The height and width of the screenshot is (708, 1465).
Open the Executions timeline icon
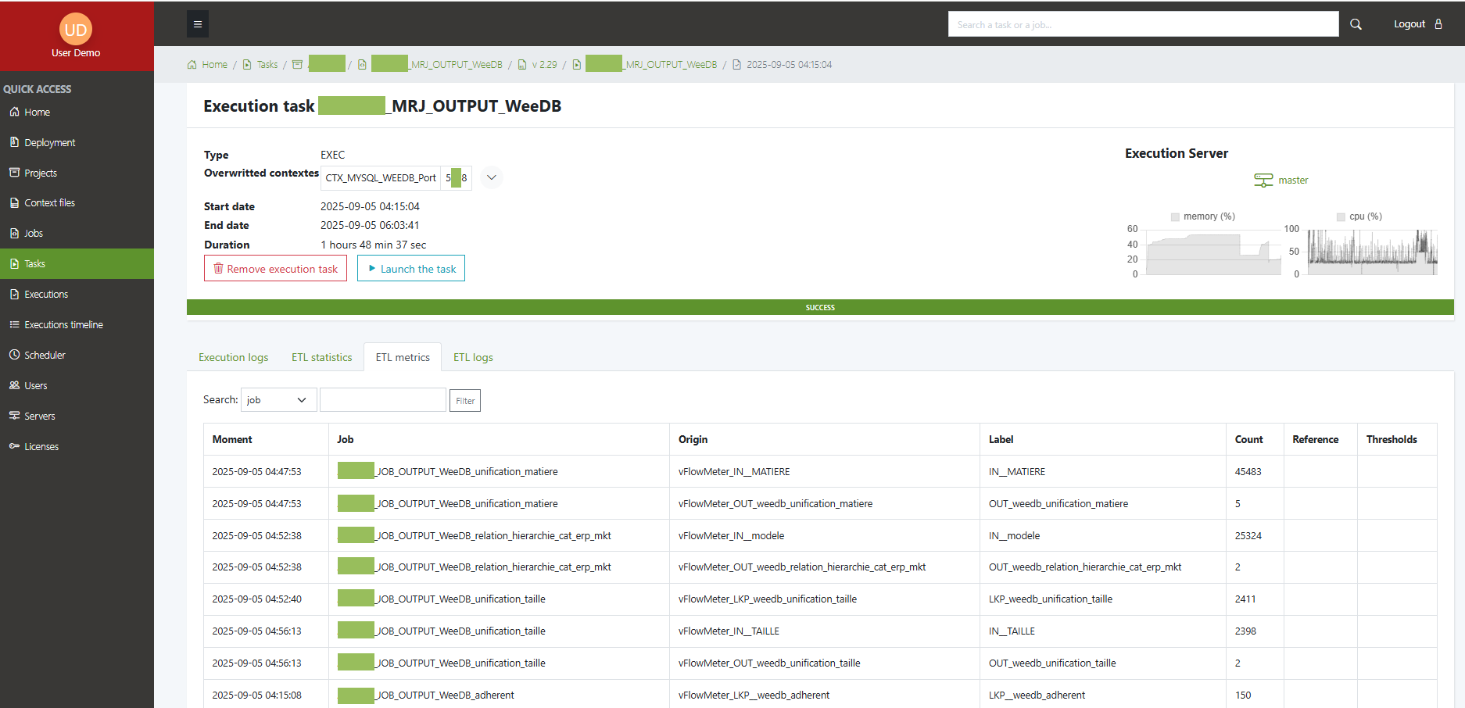coord(14,324)
